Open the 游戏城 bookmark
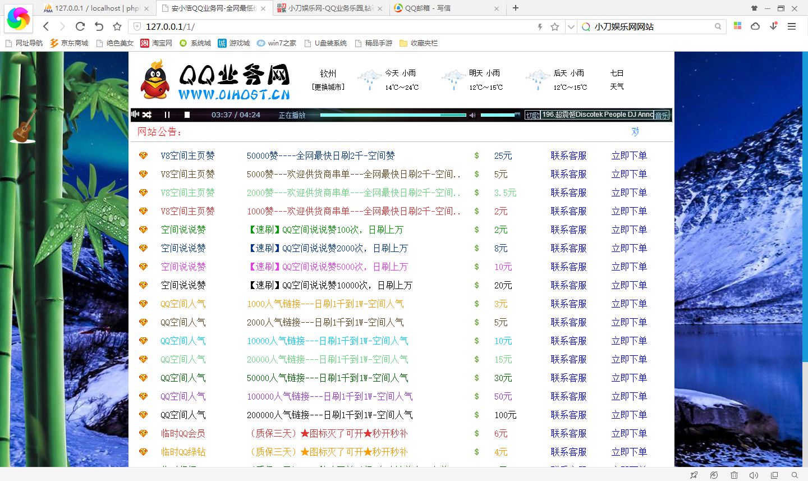808x481 pixels. click(234, 43)
